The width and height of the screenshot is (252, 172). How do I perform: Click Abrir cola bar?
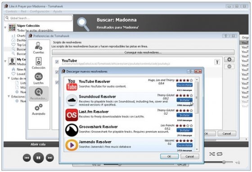pos(38,145)
